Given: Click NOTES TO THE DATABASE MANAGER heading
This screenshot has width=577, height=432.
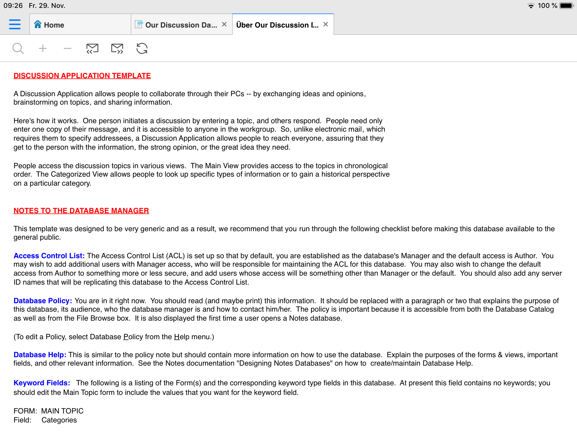Looking at the screenshot, I should coord(81,211).
